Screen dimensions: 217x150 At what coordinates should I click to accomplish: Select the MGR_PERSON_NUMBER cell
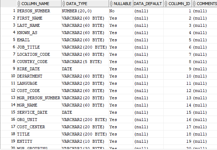(x=38, y=98)
